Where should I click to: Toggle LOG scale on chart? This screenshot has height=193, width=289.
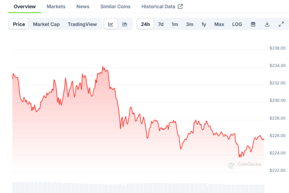coord(237,24)
